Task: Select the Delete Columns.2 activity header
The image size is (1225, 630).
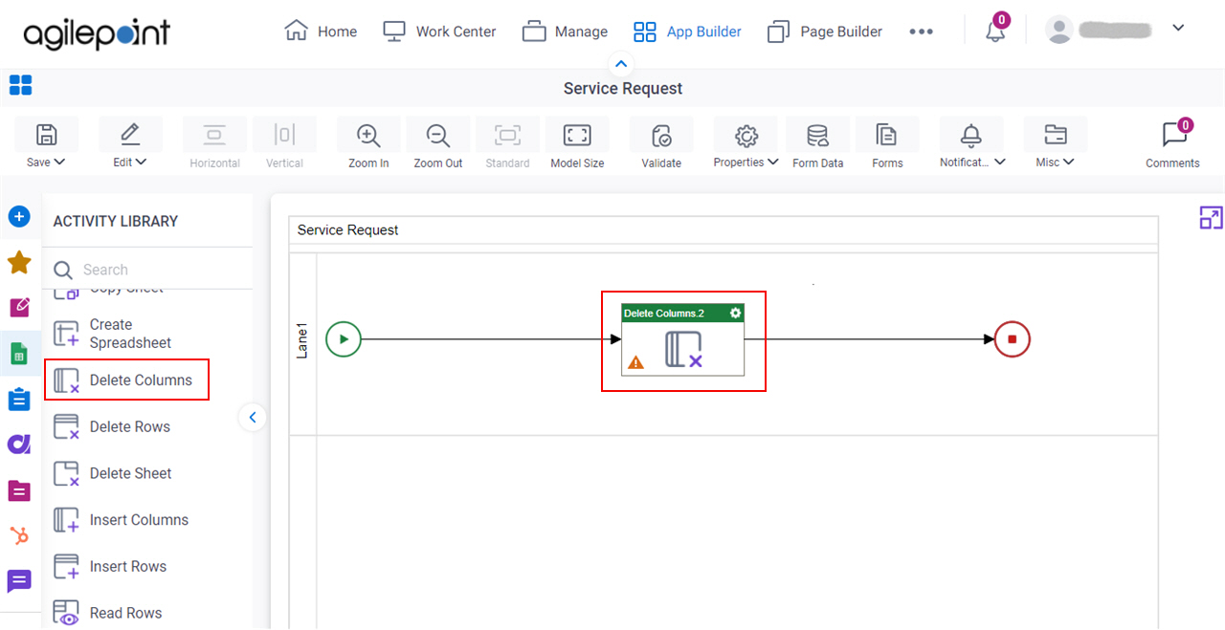Action: pyautogui.click(x=682, y=313)
